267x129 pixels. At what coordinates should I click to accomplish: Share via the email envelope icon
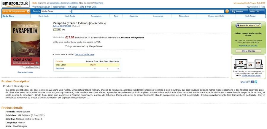[x=249, y=82]
